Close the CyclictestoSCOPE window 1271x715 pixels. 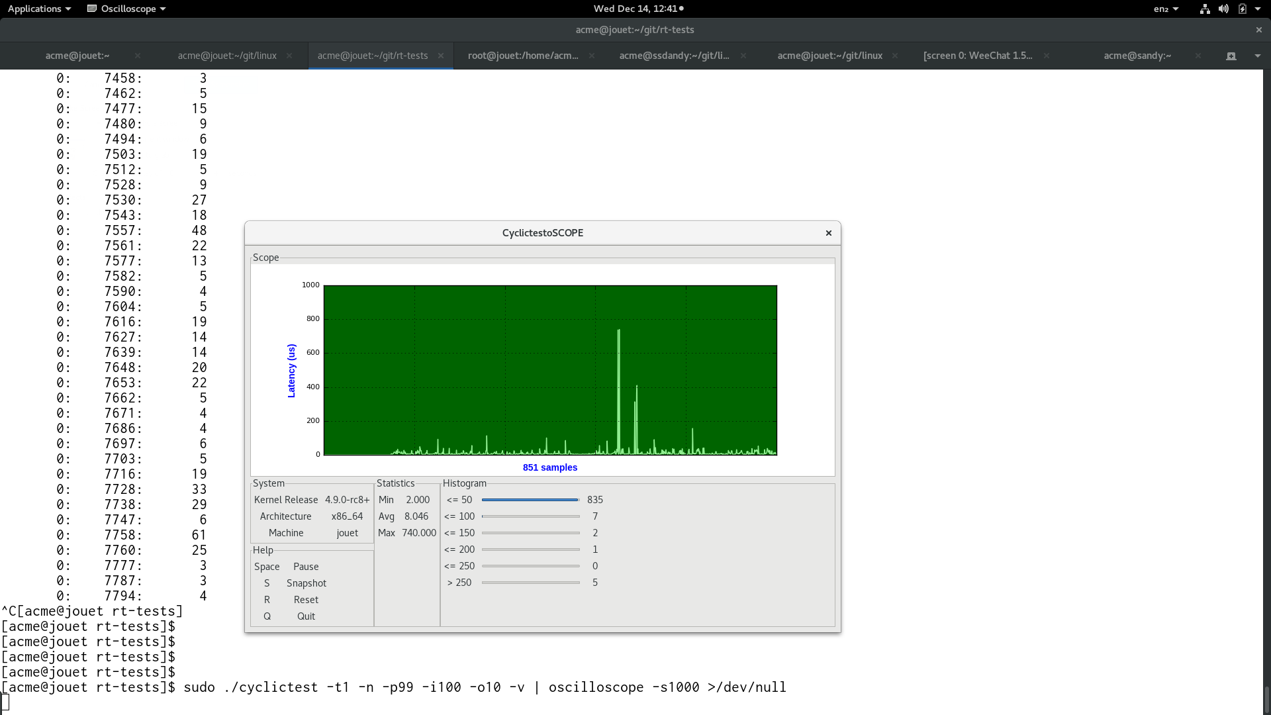point(828,233)
